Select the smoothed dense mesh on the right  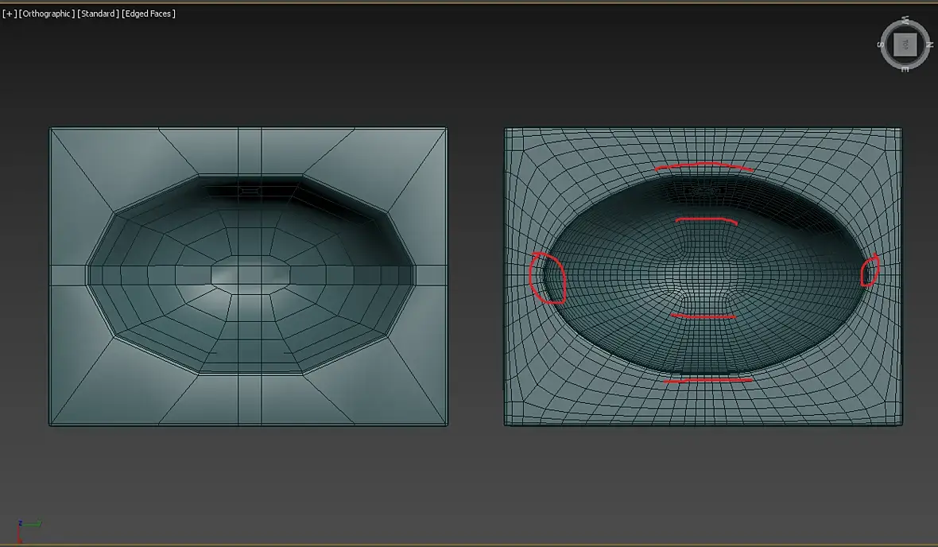(703, 277)
